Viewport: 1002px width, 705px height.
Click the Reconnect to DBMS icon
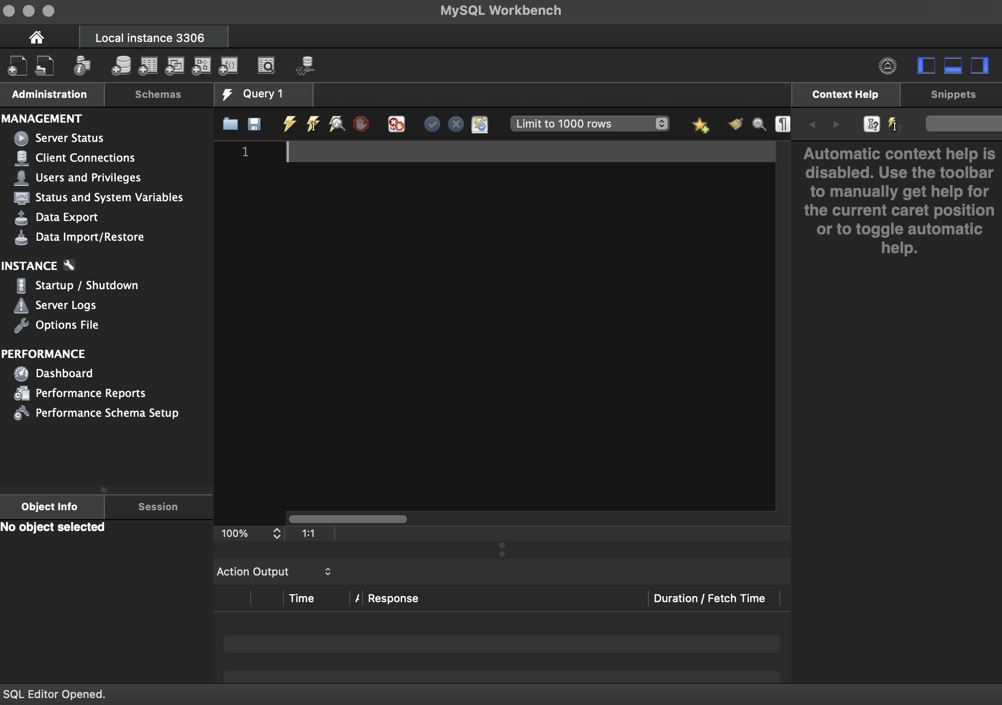(x=305, y=65)
